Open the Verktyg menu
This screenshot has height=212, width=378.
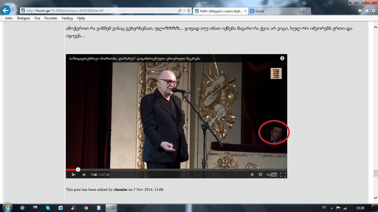(67, 18)
